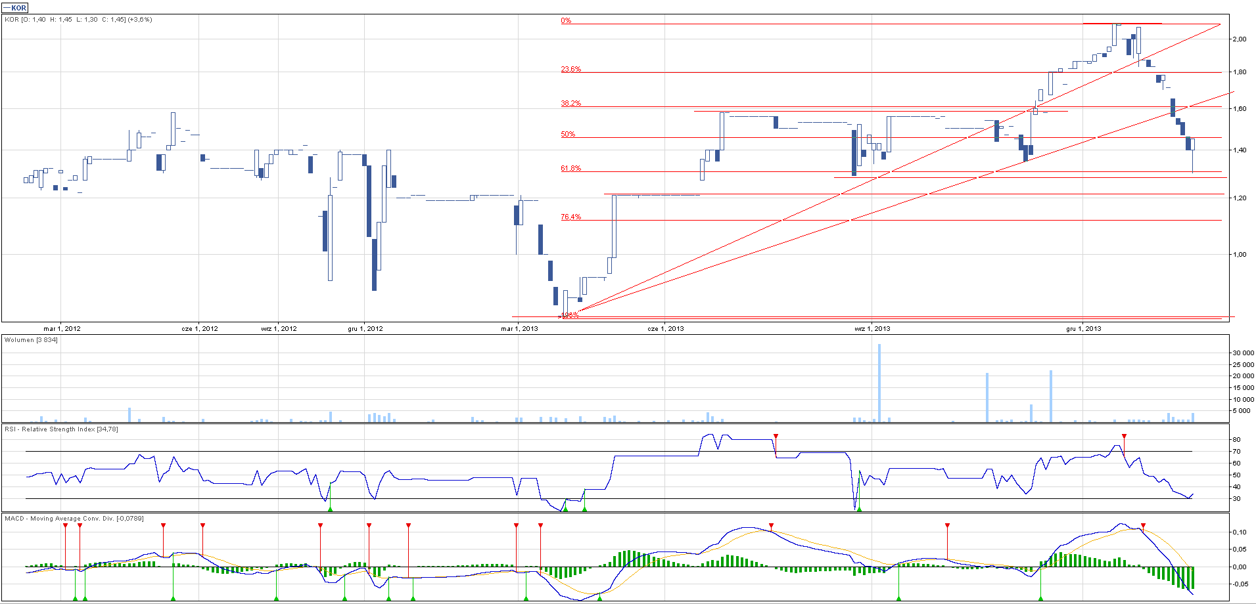
Task: Select the 0% Fibonacci level label
Action: click(566, 21)
